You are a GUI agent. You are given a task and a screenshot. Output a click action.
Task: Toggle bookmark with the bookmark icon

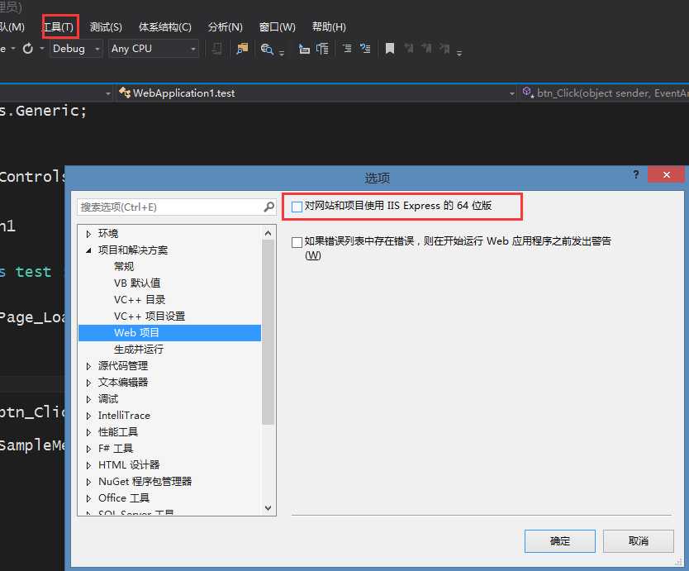pyautogui.click(x=389, y=49)
